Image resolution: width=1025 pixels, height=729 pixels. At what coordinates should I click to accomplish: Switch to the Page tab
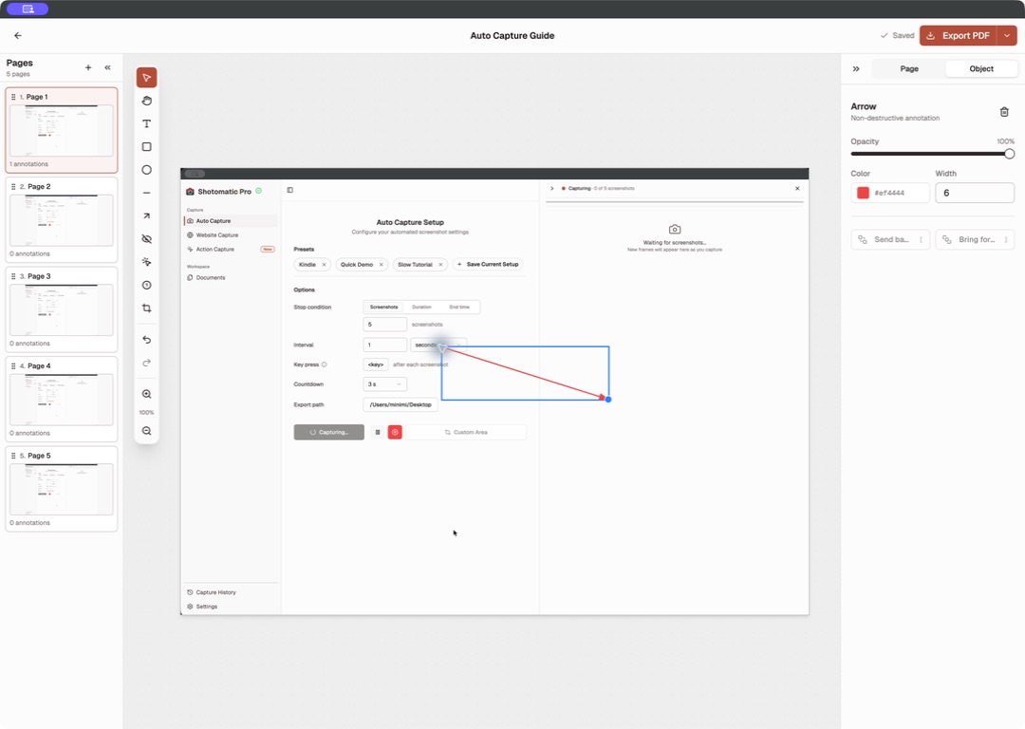pyautogui.click(x=909, y=68)
